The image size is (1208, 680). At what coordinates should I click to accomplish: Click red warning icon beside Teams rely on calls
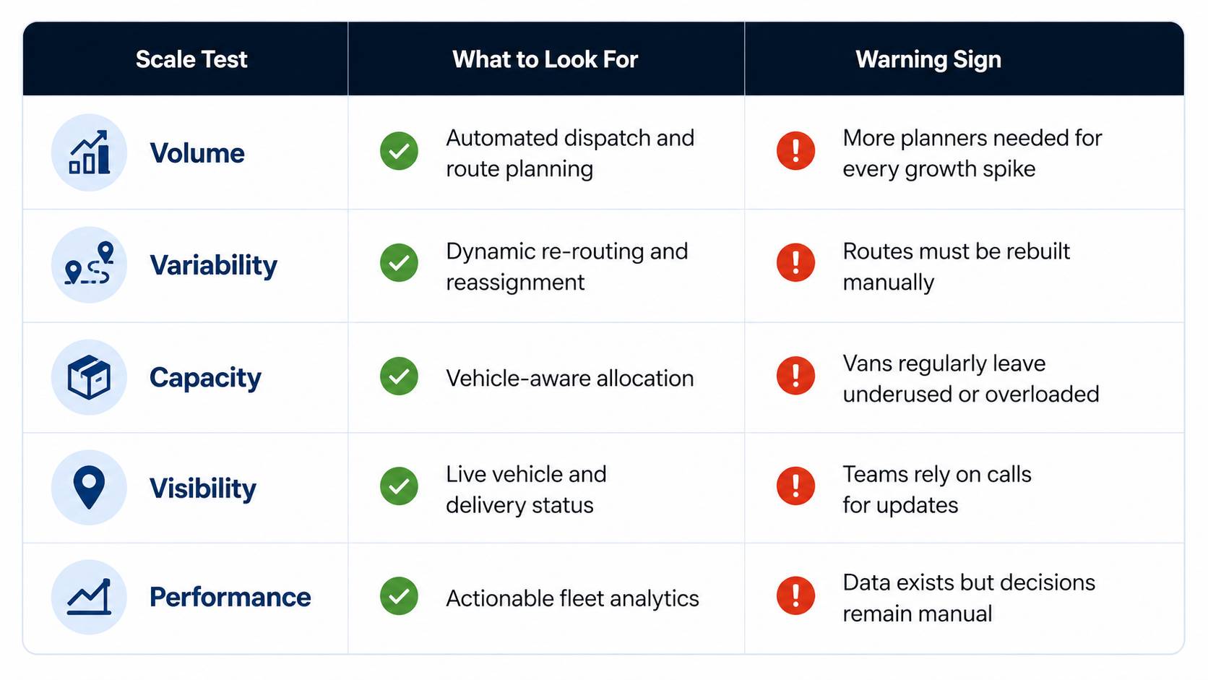(795, 486)
